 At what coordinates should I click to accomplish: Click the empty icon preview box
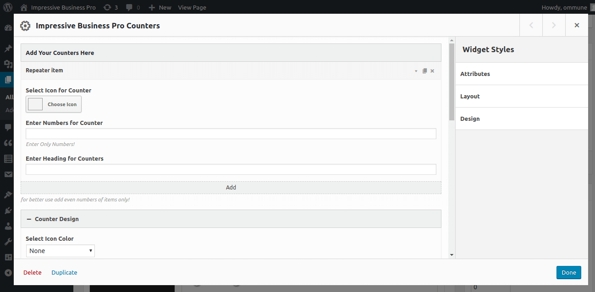(x=35, y=104)
